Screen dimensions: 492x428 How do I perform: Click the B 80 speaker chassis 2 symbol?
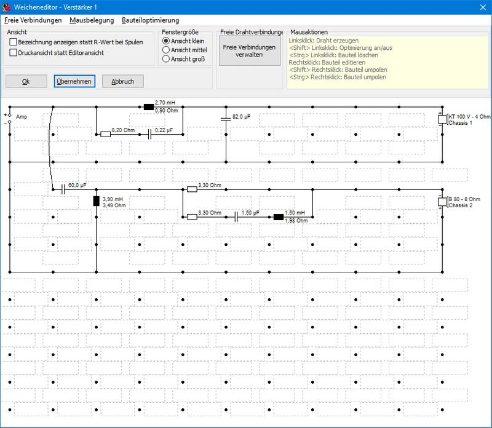(x=443, y=202)
